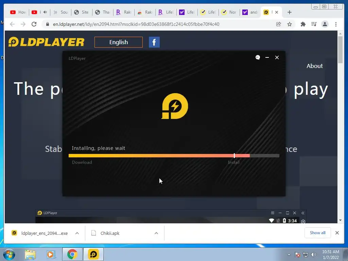Viewport: 348px width, 261px height.
Task: Close the downloads bar
Action: pyautogui.click(x=337, y=232)
